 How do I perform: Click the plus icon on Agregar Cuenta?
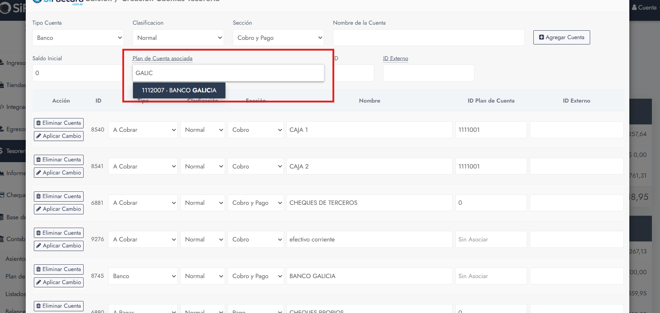(x=541, y=37)
